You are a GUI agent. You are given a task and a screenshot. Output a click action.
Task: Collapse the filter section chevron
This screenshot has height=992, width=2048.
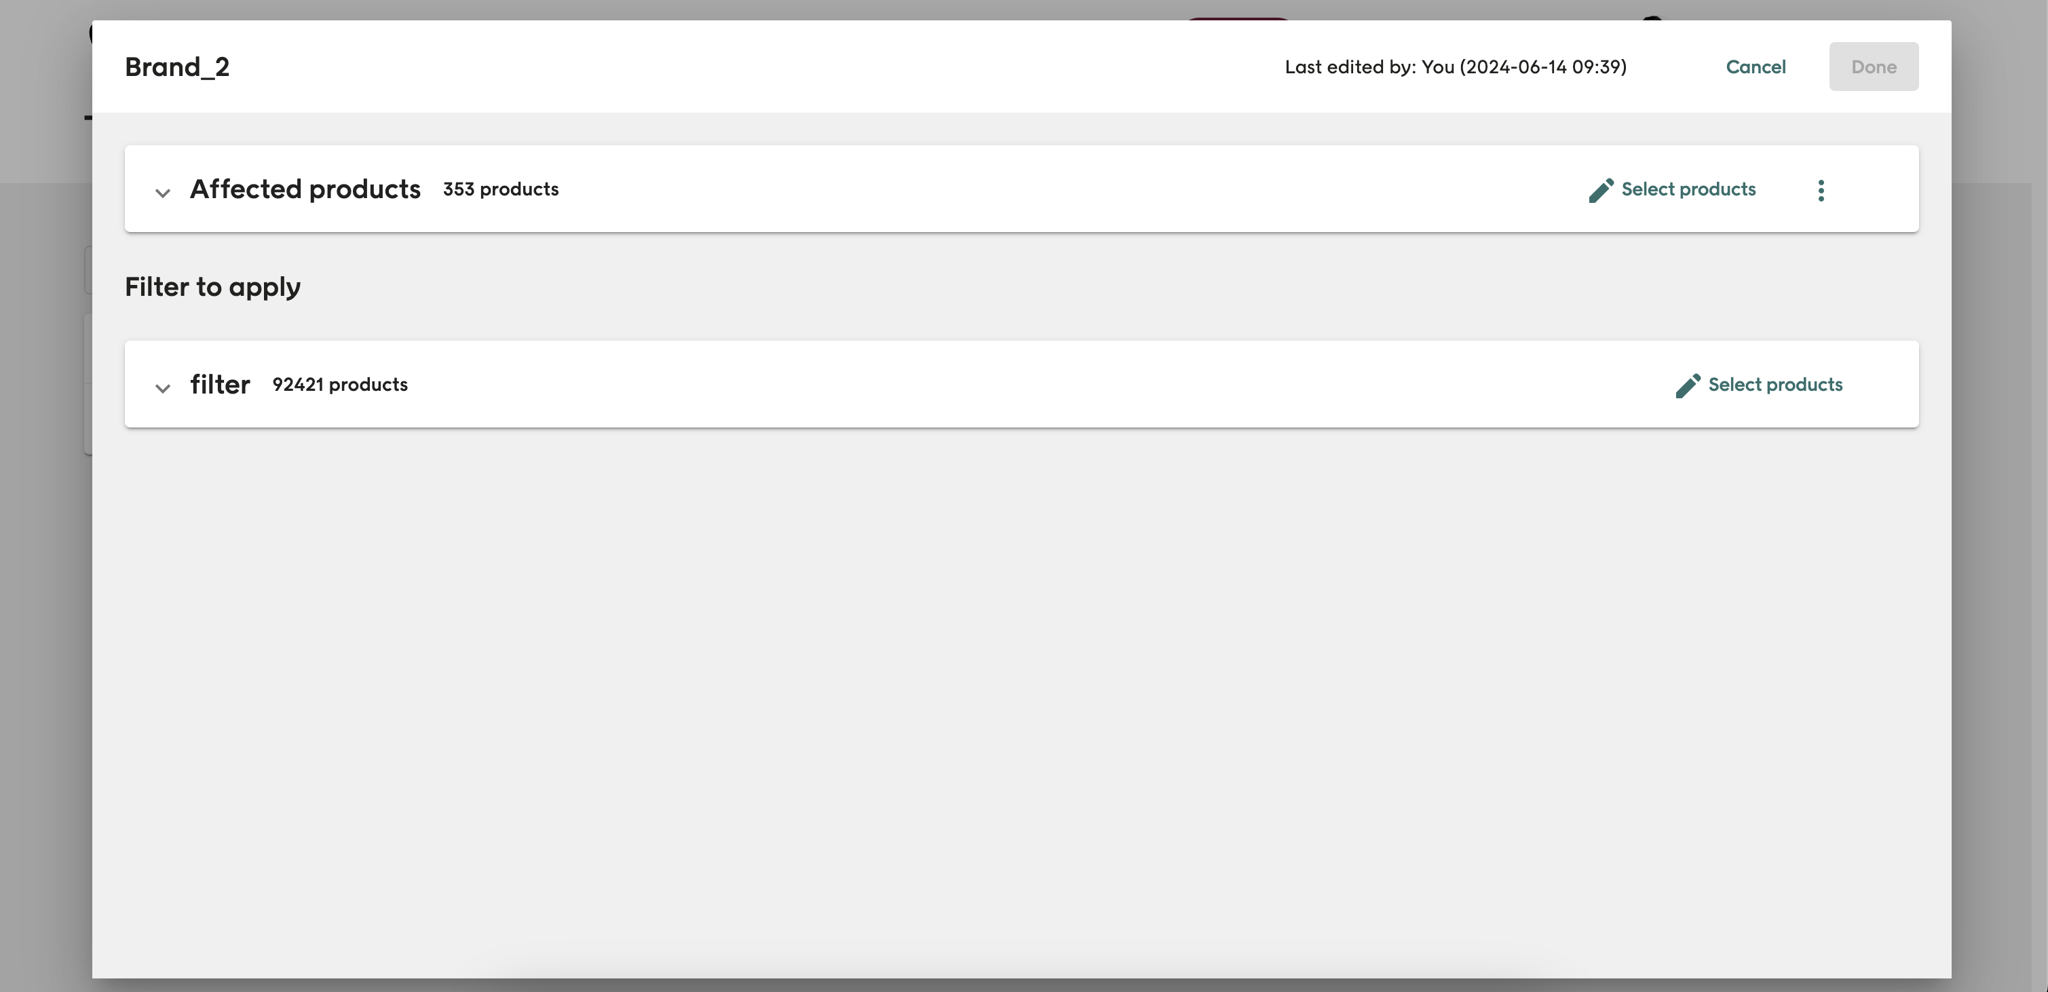(x=162, y=388)
